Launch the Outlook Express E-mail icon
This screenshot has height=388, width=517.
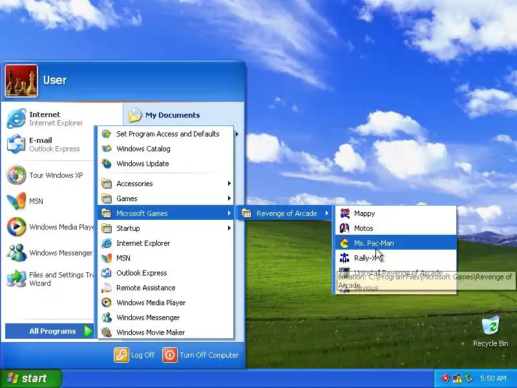point(16,144)
